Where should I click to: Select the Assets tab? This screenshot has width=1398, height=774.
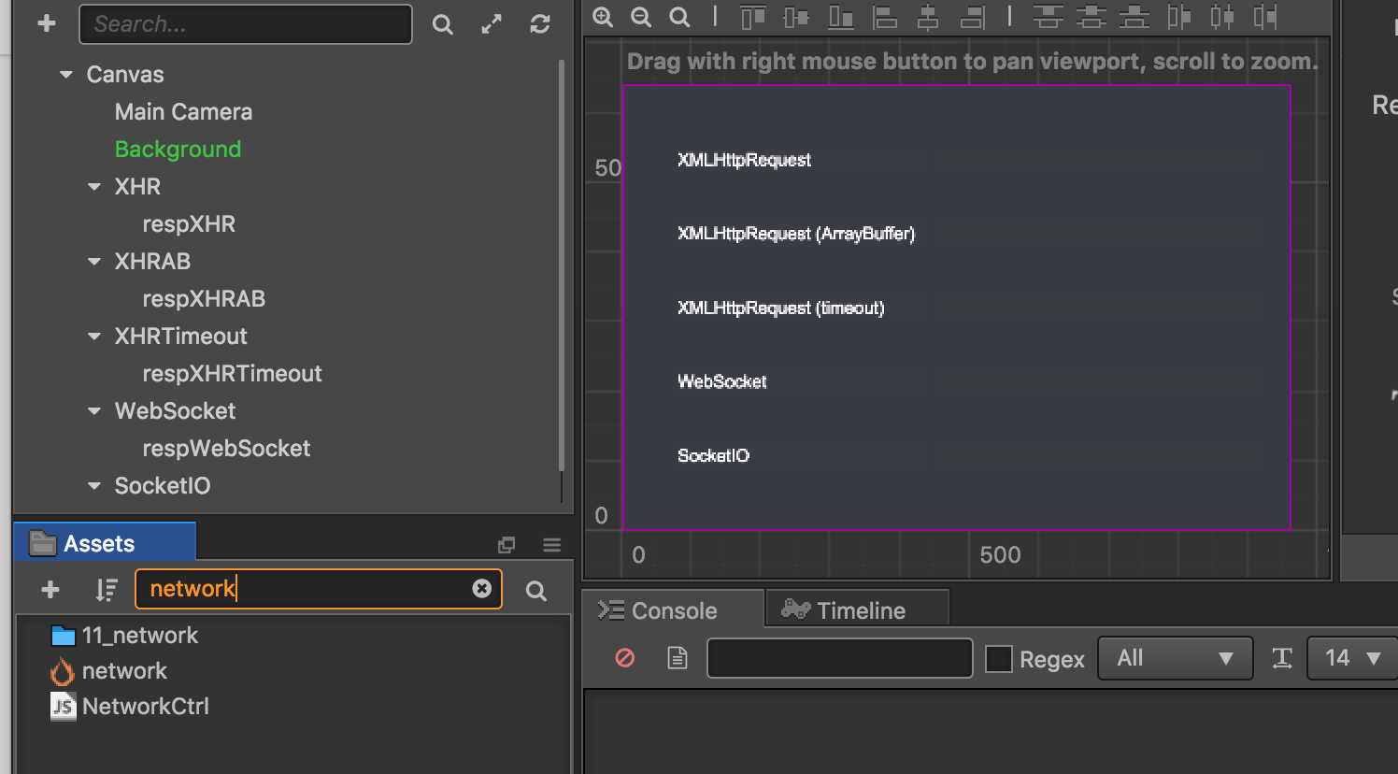(103, 541)
